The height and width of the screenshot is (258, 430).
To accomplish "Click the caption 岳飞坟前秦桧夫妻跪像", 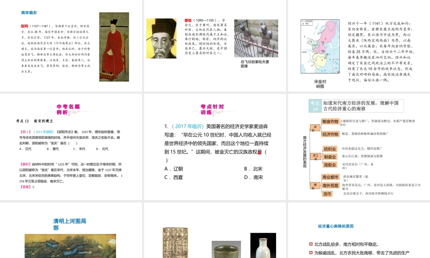I will pos(255,64).
